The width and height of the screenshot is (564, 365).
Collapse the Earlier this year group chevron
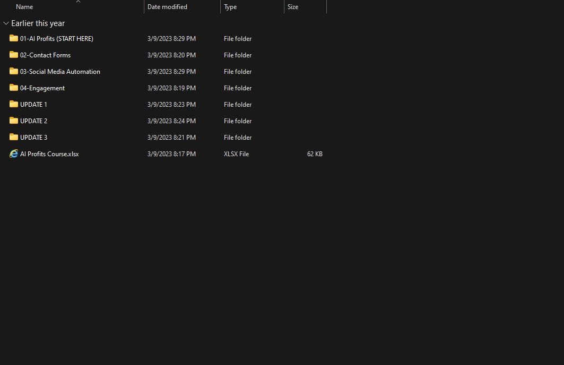coord(6,23)
